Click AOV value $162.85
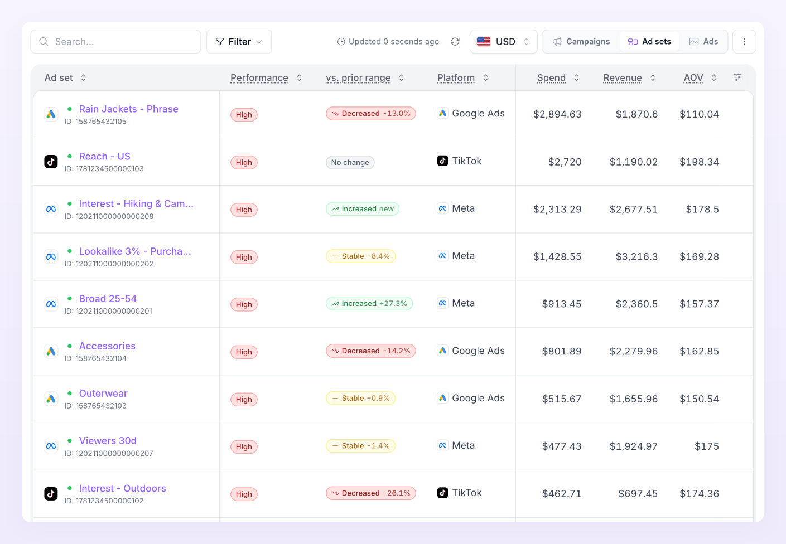The image size is (786, 544). point(699,352)
